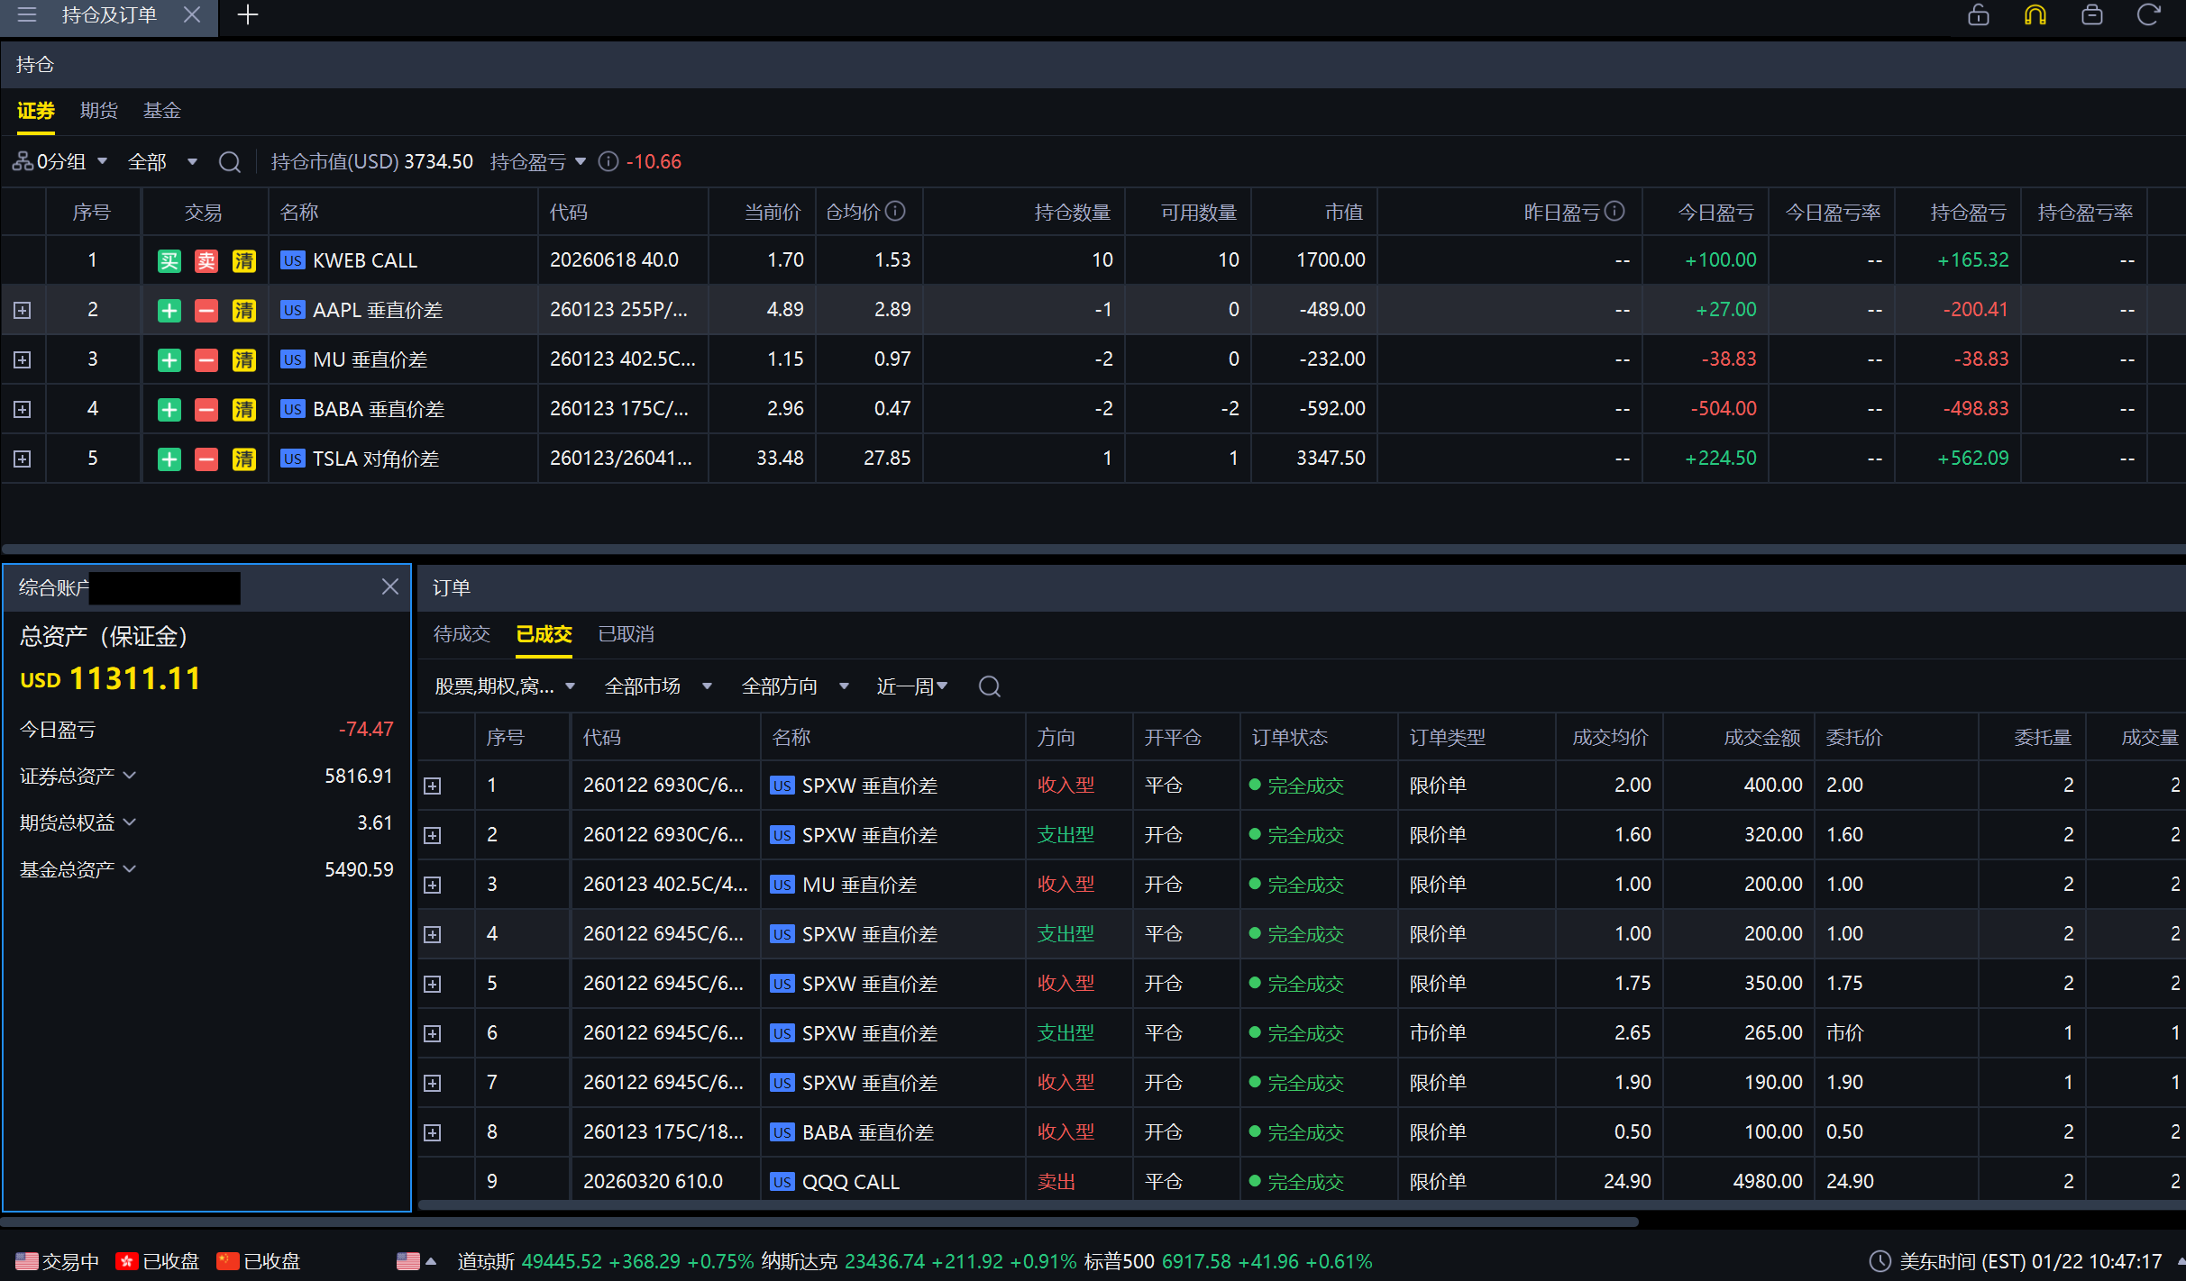Click the unlock trade icon at top right
Image resolution: width=2186 pixels, height=1281 pixels.
tap(1979, 15)
